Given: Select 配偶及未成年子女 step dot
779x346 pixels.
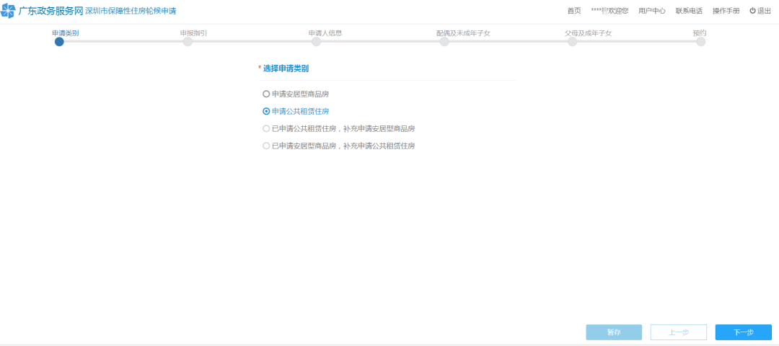Looking at the screenshot, I should coord(444,42).
